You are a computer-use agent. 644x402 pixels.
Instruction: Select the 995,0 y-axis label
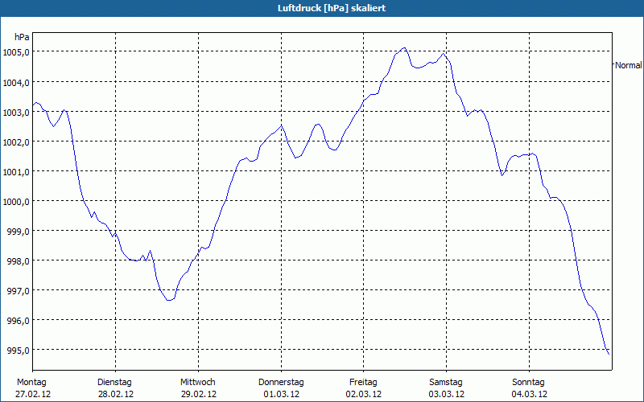(x=18, y=351)
